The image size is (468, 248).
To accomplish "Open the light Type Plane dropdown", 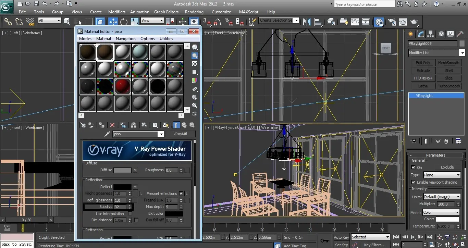I will (442, 175).
